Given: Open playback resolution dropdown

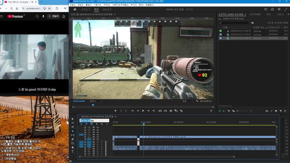Looking at the screenshot, I should (x=188, y=101).
